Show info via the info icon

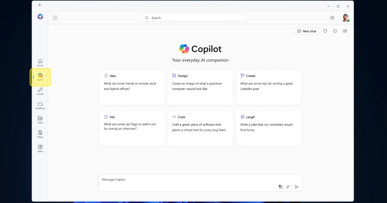(335, 31)
